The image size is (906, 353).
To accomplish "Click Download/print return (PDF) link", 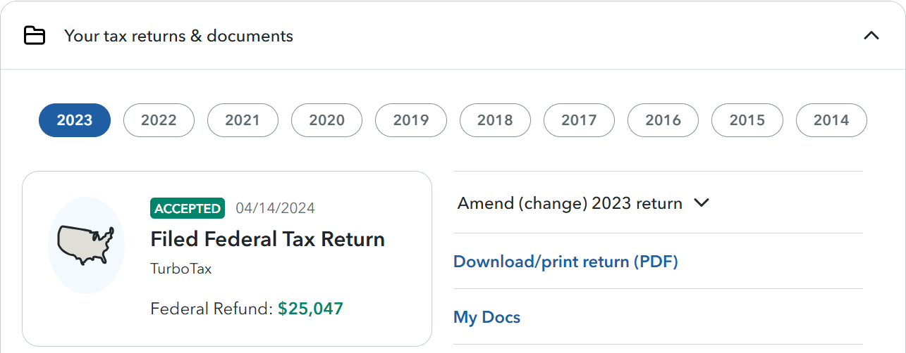I will pos(565,262).
